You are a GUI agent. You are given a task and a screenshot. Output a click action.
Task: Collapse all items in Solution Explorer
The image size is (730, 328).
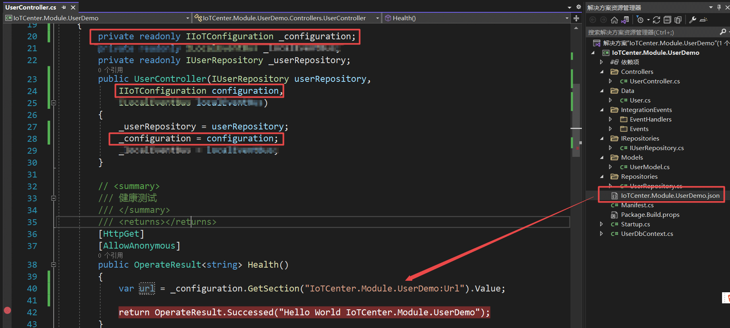pyautogui.click(x=667, y=20)
